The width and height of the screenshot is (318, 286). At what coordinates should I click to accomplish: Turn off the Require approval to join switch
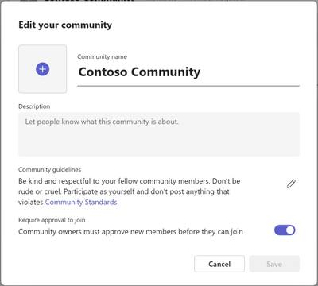click(x=285, y=230)
